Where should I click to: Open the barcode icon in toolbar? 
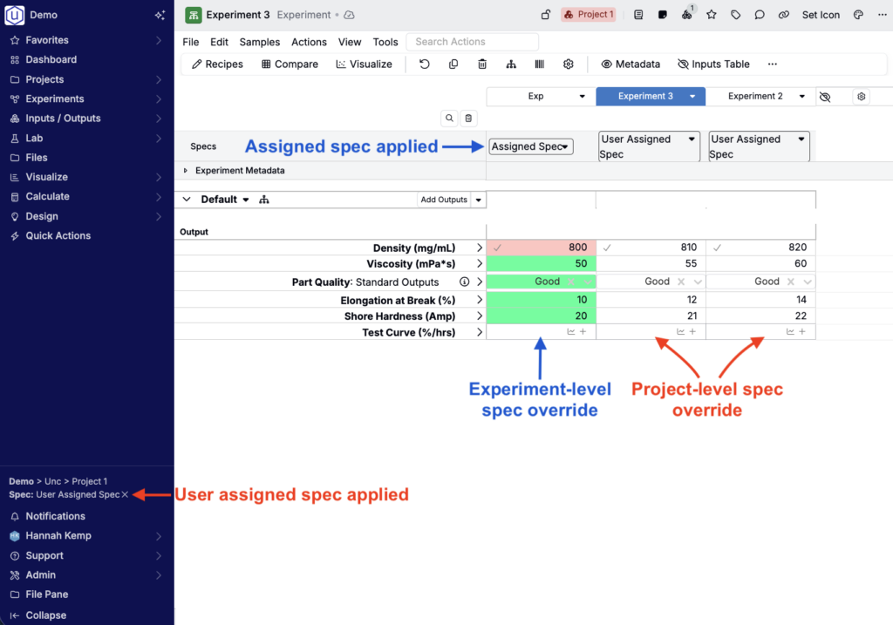tap(540, 65)
